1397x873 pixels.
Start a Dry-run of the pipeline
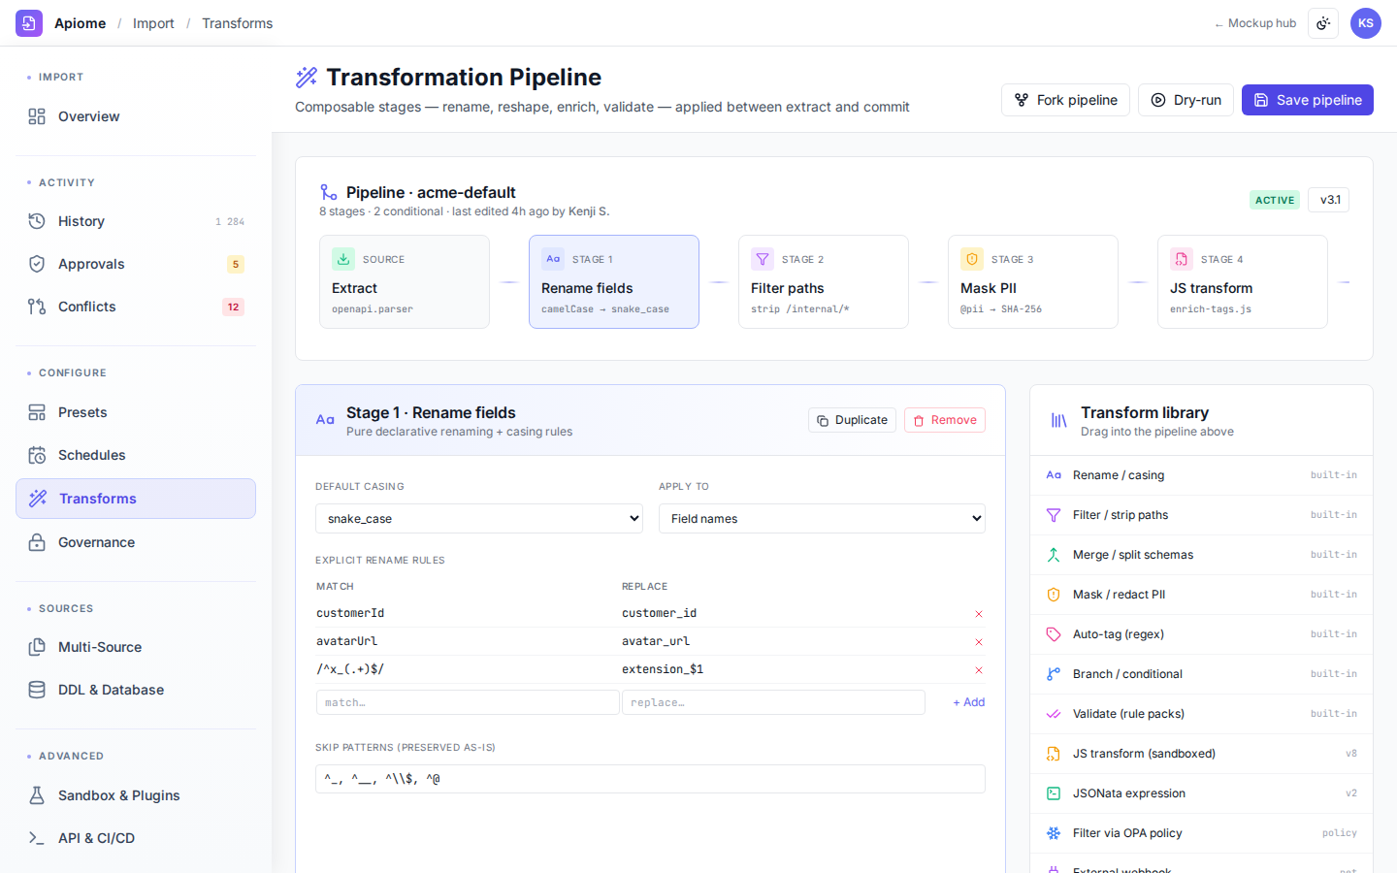[1186, 100]
